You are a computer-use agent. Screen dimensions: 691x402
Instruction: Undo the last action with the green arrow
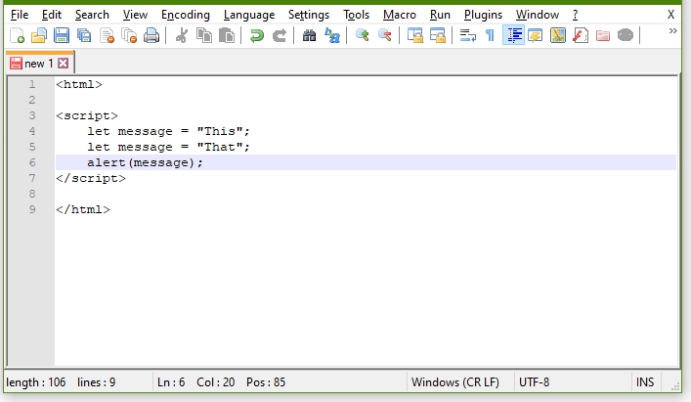point(256,35)
